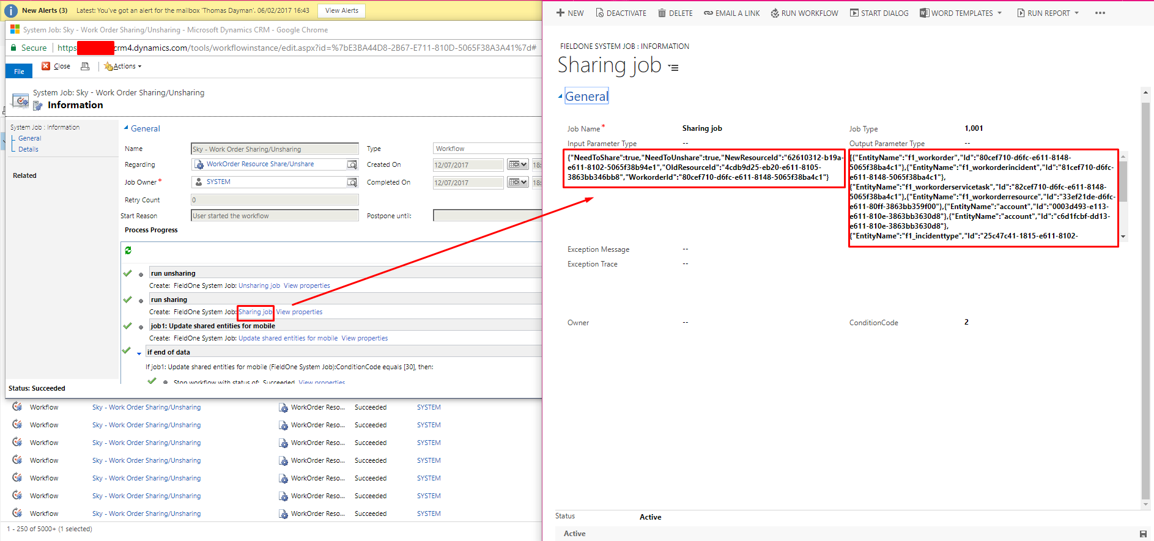Image resolution: width=1154 pixels, height=541 pixels.
Task: Open the Sharing job link
Action: pyautogui.click(x=255, y=312)
